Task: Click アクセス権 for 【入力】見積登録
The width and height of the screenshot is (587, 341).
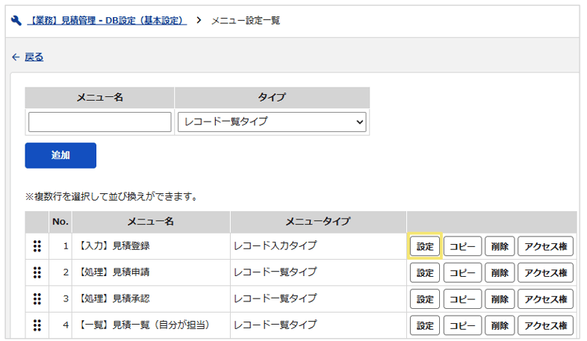Action: click(545, 246)
